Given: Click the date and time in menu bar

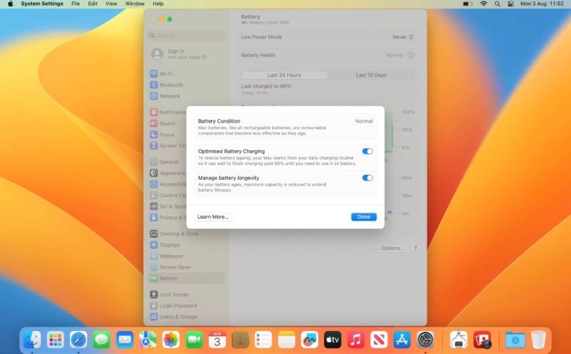Looking at the screenshot, I should [542, 4].
